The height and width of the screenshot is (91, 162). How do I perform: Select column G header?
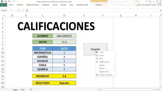(x=121, y=16)
